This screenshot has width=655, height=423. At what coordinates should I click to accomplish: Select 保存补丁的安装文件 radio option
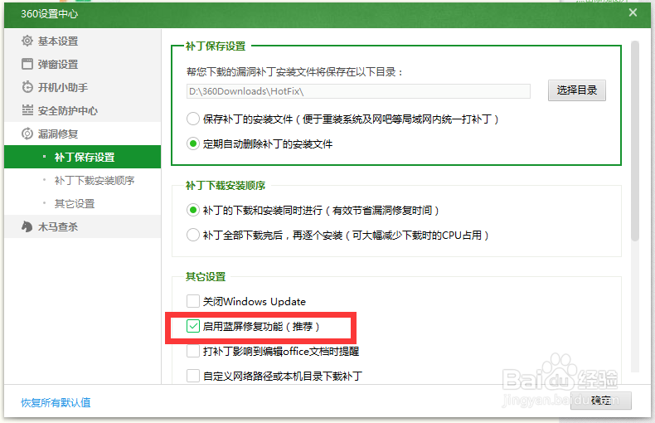(193, 119)
